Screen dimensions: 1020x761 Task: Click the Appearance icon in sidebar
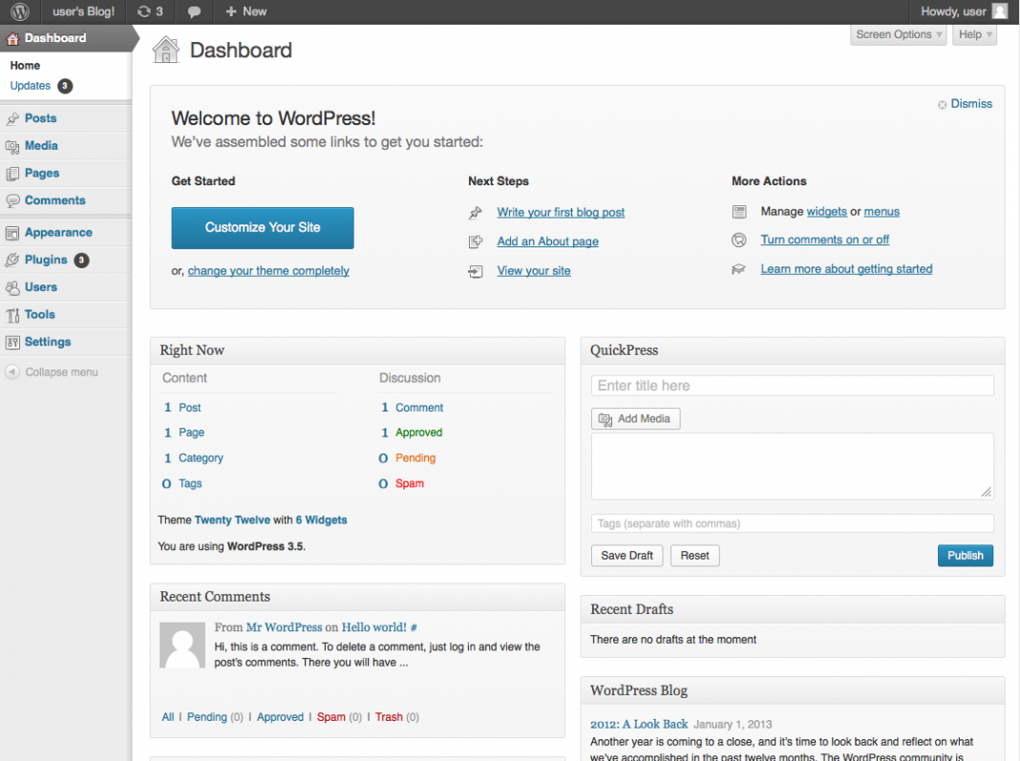point(12,233)
